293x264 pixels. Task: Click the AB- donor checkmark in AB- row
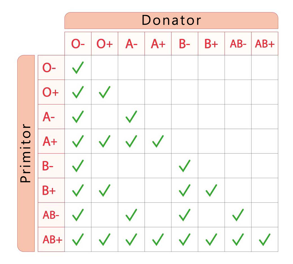point(238,215)
